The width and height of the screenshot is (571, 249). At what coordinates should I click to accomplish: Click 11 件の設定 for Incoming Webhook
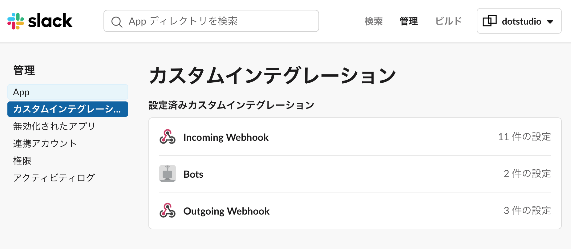pos(524,137)
